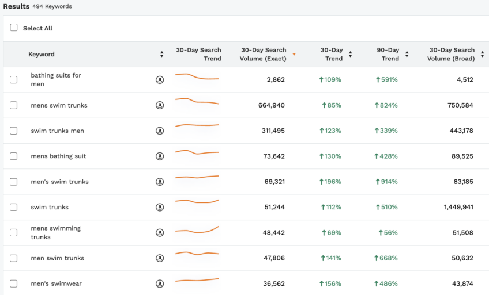The width and height of the screenshot is (489, 295).
Task: Open Amazon icon for mens swimming trunks
Action: (x=160, y=233)
